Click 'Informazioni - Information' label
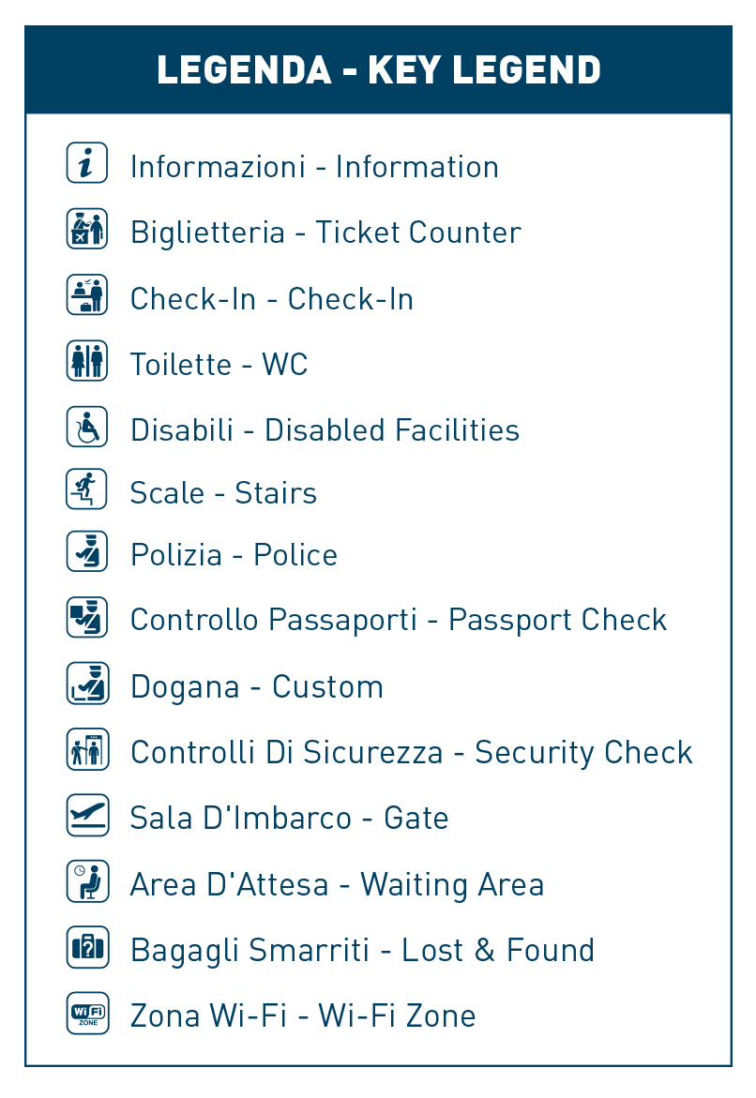Image resolution: width=756 pixels, height=1098 pixels. (314, 167)
